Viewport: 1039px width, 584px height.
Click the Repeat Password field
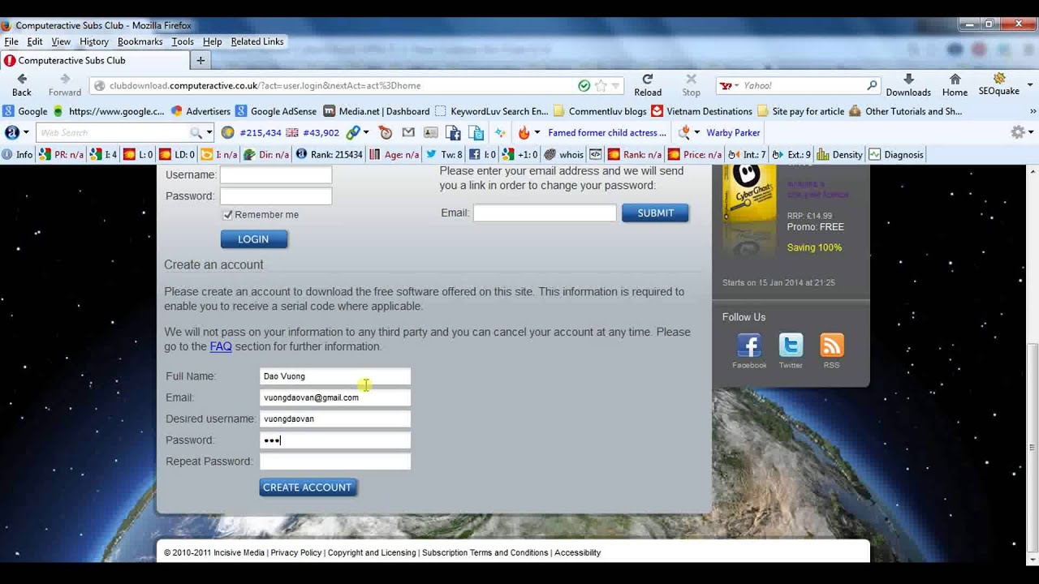[335, 462]
